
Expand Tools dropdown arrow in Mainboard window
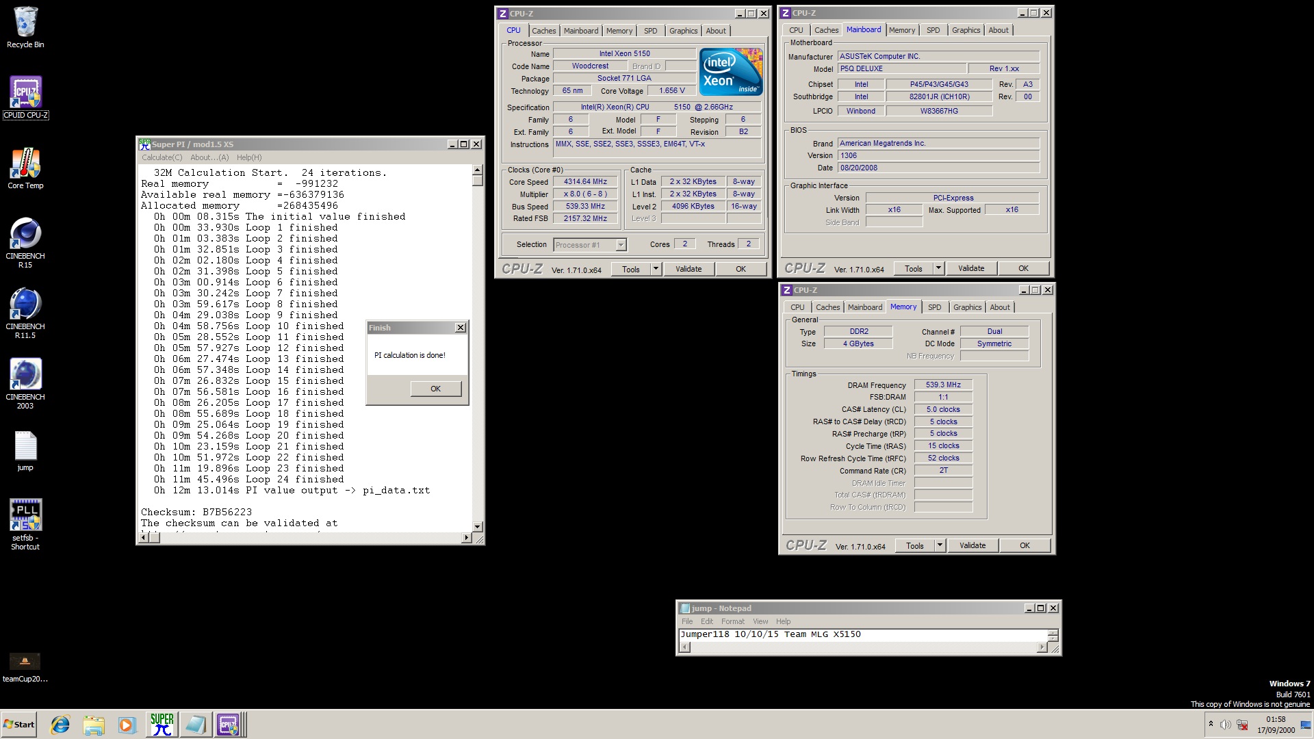pos(938,269)
